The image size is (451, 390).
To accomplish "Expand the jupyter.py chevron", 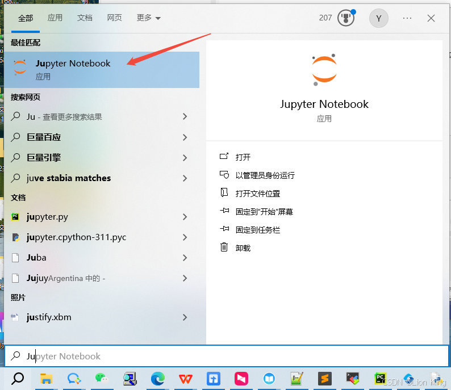I will [x=185, y=217].
